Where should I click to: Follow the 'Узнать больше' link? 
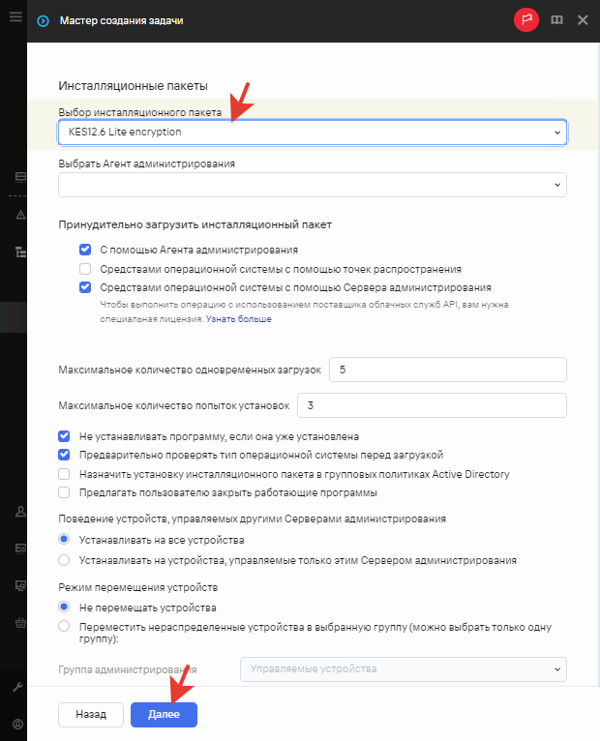239,319
